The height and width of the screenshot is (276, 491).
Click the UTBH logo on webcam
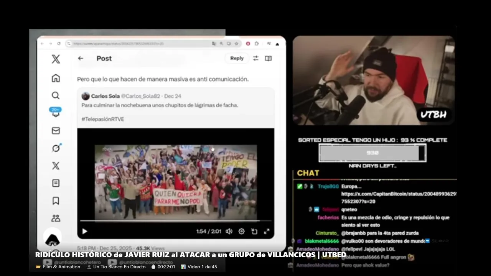coord(433,115)
